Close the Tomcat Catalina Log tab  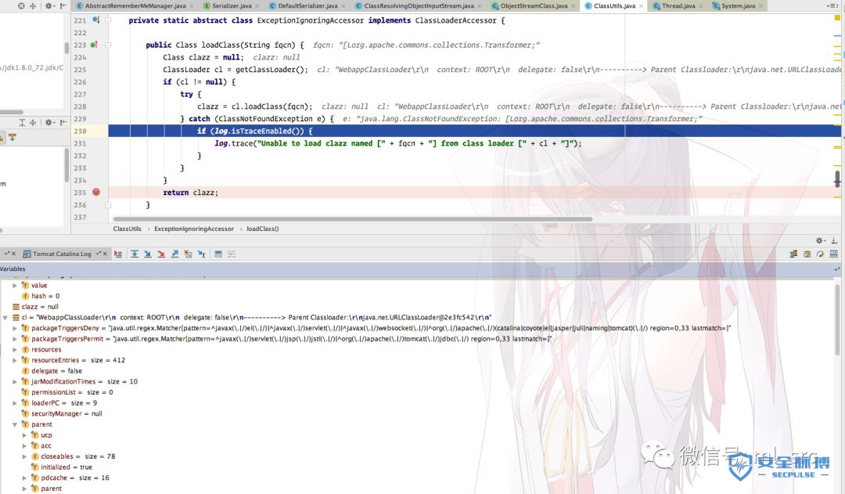(x=105, y=254)
